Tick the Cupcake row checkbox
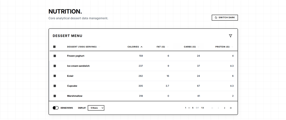 (55, 86)
